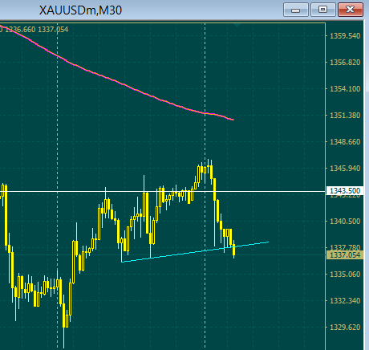Click the 1359.540 price scale label

[345, 36]
